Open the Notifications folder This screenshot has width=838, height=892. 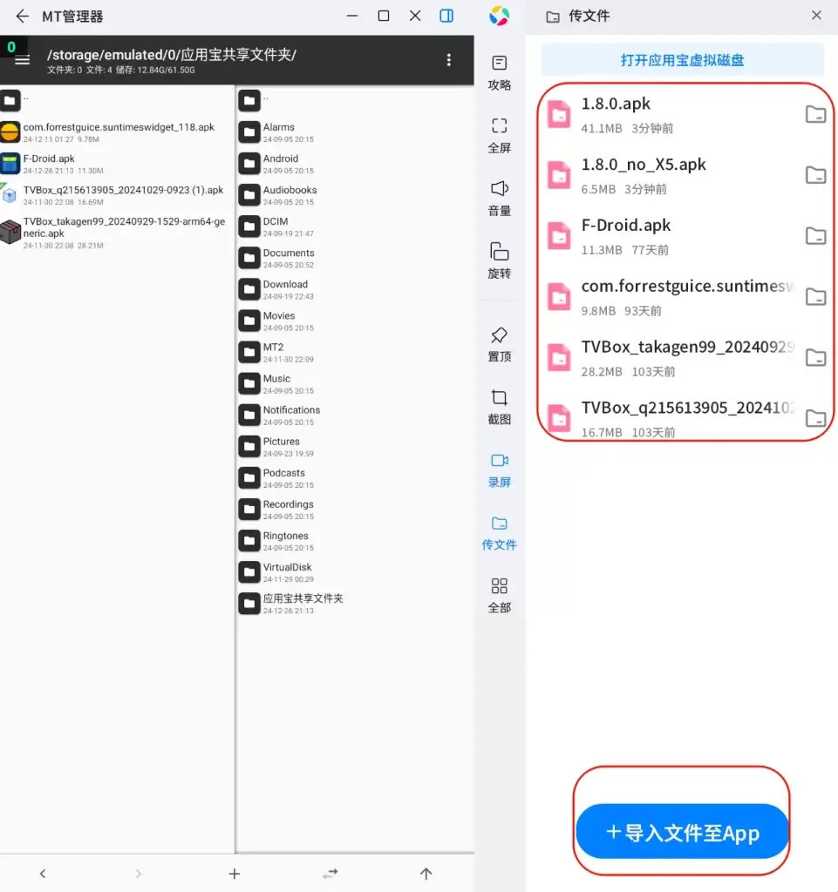click(355, 416)
